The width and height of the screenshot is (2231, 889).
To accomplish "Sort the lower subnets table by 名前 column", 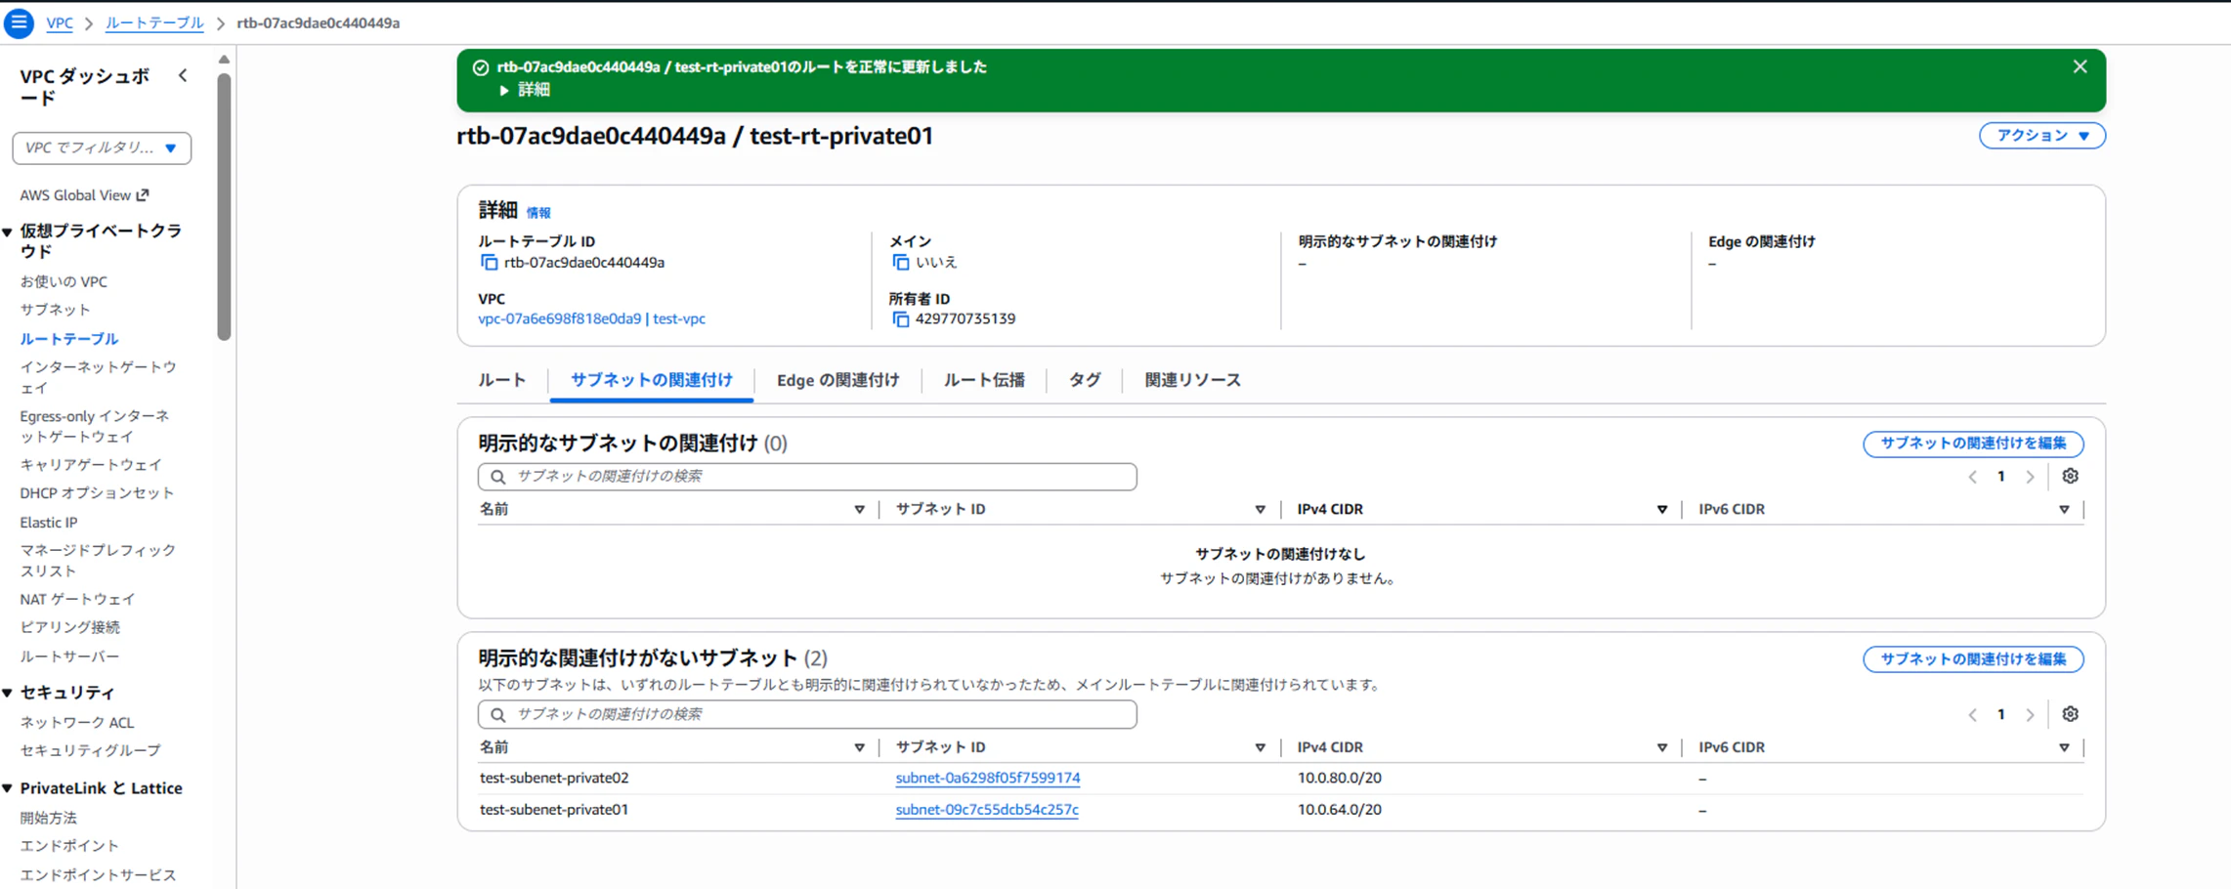I will pos(859,748).
